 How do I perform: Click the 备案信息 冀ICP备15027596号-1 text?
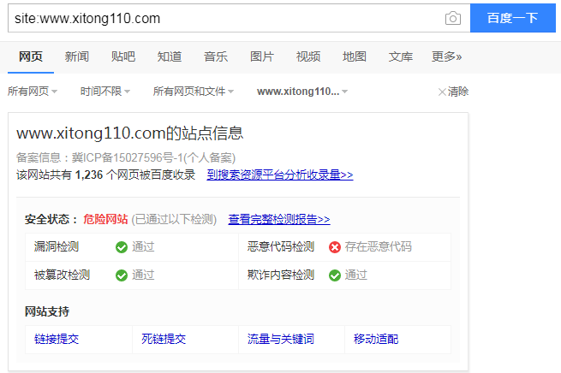tap(126, 157)
